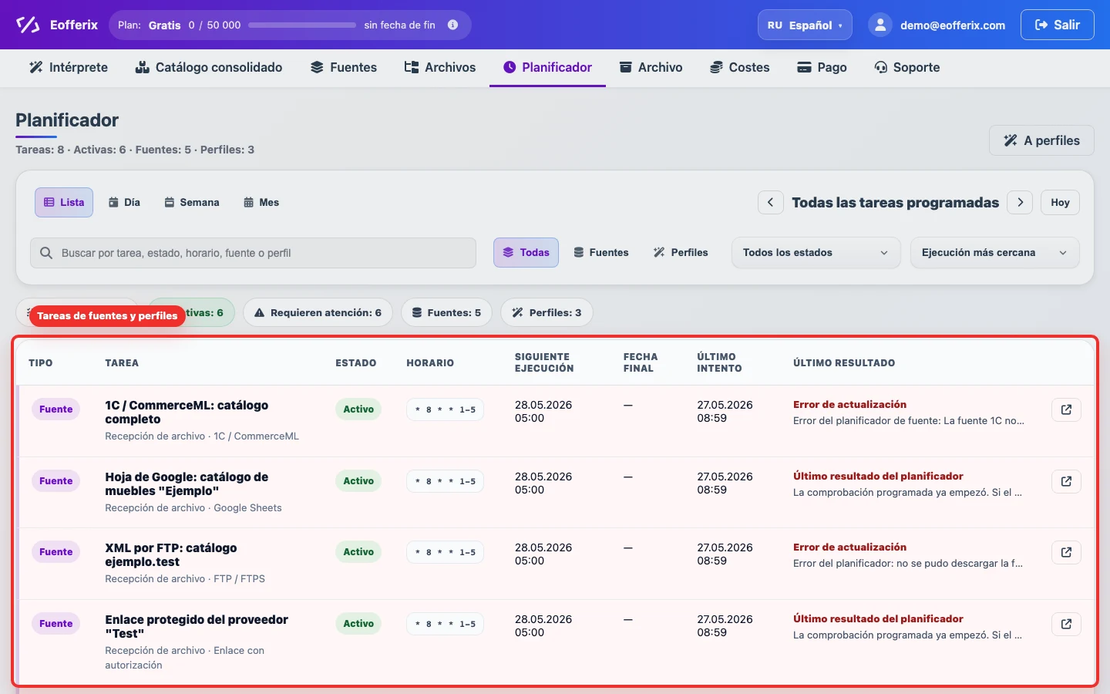Click Último resultado del planificador in Enlace row
1110x694 pixels.
(x=878, y=619)
